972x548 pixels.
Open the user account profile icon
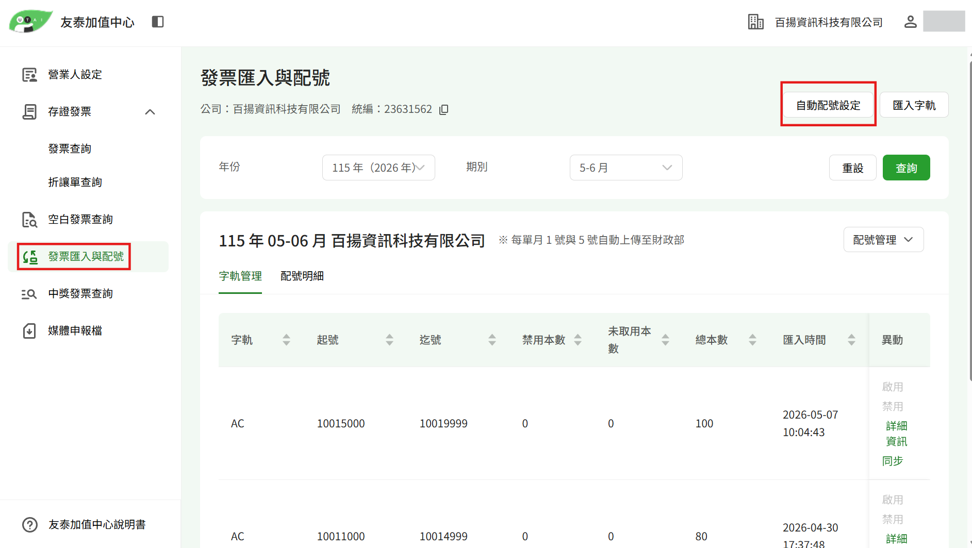911,22
